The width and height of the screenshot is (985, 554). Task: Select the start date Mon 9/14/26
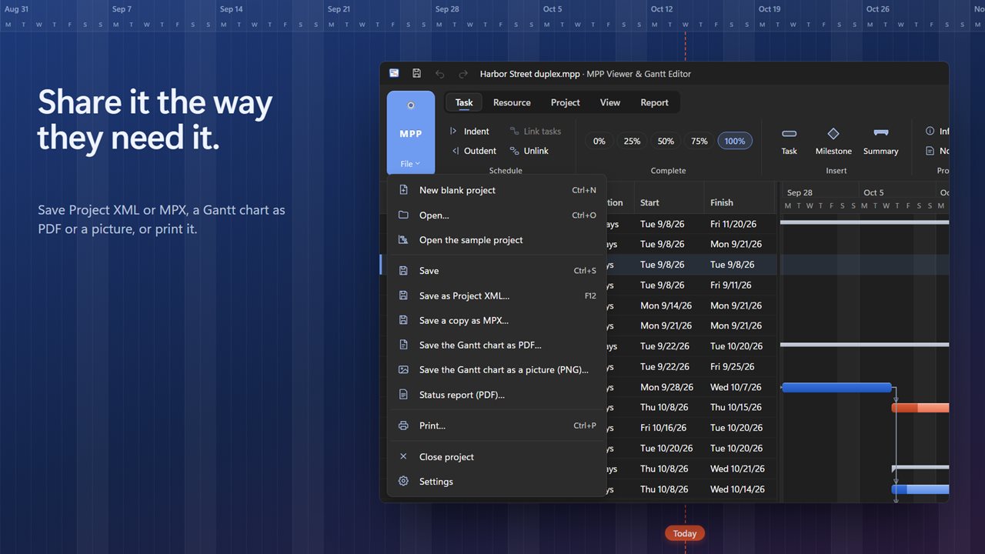pos(666,305)
